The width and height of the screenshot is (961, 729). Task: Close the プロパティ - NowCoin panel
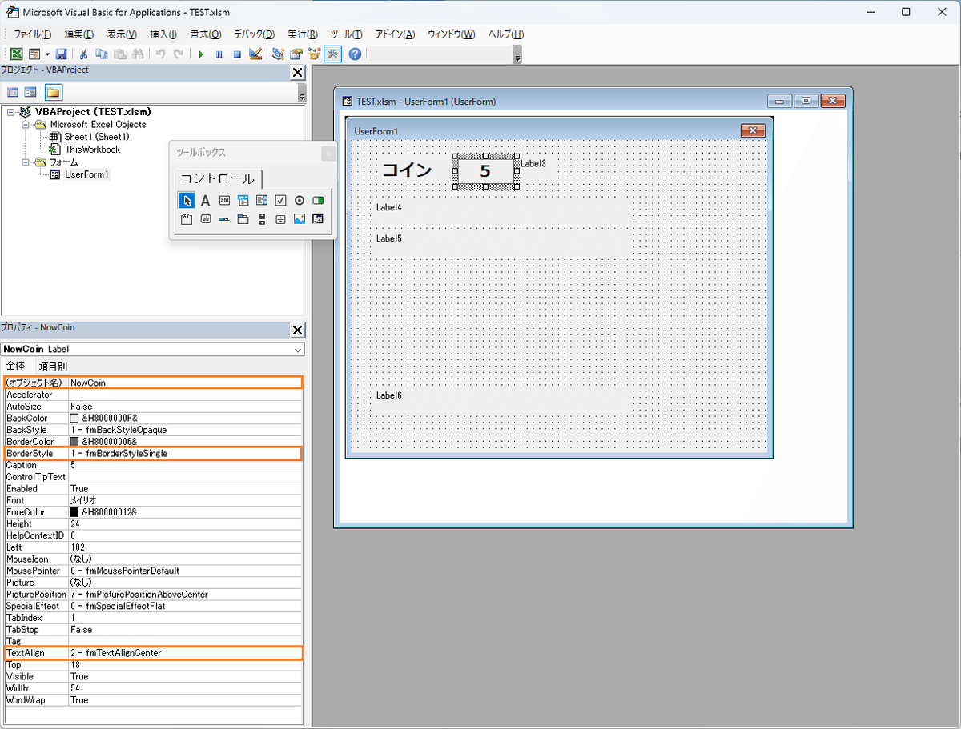(297, 330)
